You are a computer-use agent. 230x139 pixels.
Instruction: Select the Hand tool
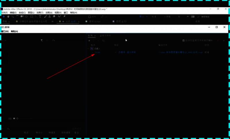tap(8, 17)
